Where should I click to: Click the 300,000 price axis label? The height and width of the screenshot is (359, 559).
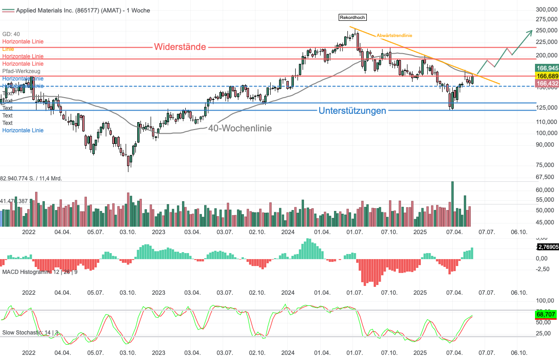(x=547, y=10)
